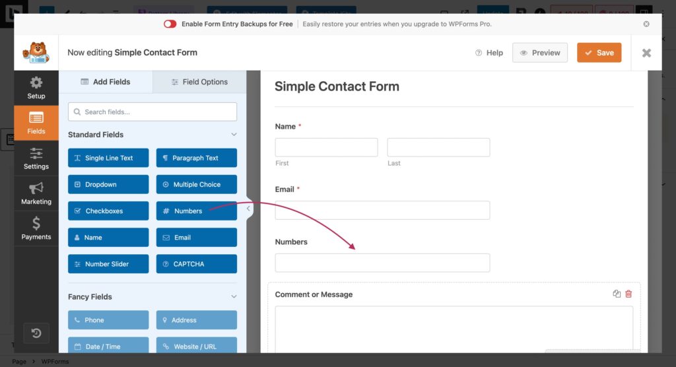Switch to the Add Fields tab
Screen dimensions: 676x367
pyautogui.click(x=106, y=82)
